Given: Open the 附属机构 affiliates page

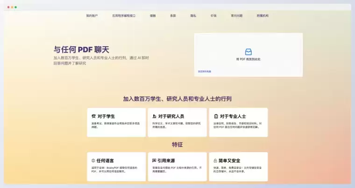Looking at the screenshot, I should [x=263, y=15].
